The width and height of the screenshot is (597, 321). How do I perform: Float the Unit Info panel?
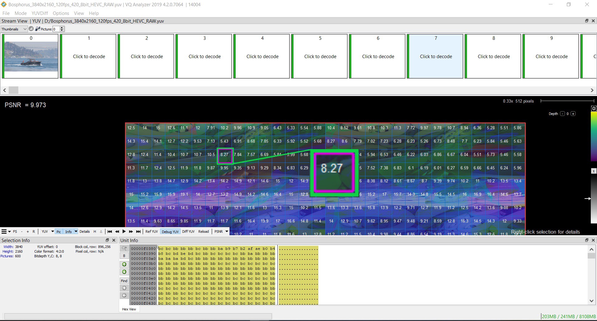point(587,240)
